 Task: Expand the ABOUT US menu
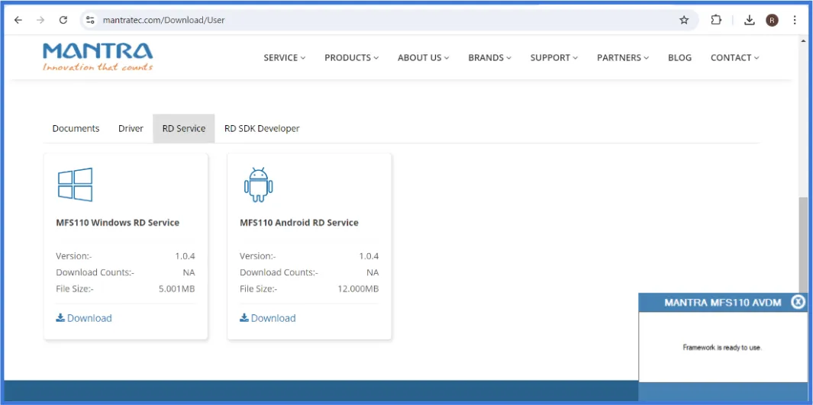[423, 57]
